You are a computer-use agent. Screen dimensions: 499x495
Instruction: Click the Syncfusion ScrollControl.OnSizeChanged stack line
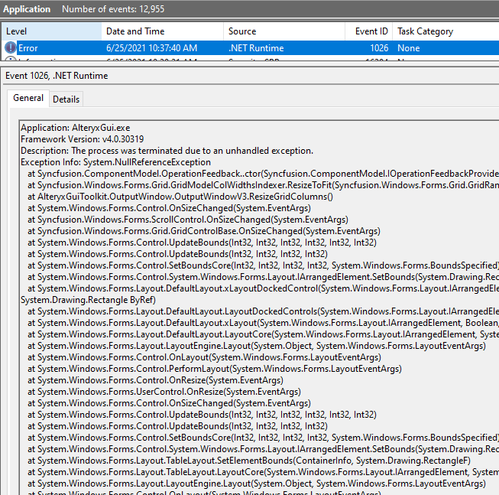(188, 220)
